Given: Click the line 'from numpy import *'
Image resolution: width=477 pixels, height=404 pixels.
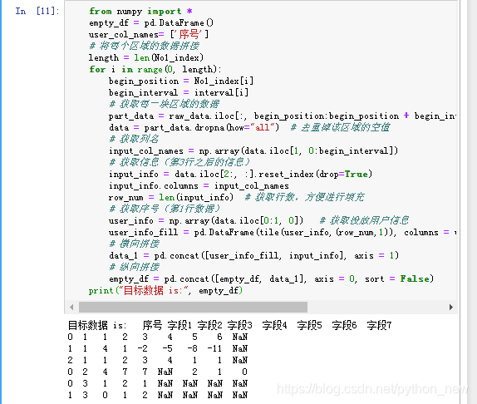Looking at the screenshot, I should [140, 12].
